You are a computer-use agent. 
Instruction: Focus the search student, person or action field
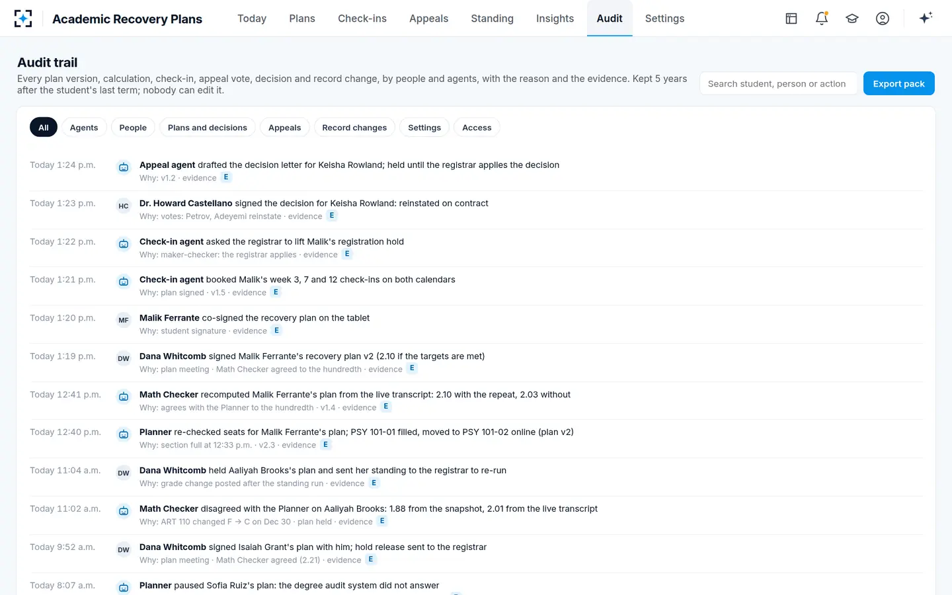click(778, 83)
